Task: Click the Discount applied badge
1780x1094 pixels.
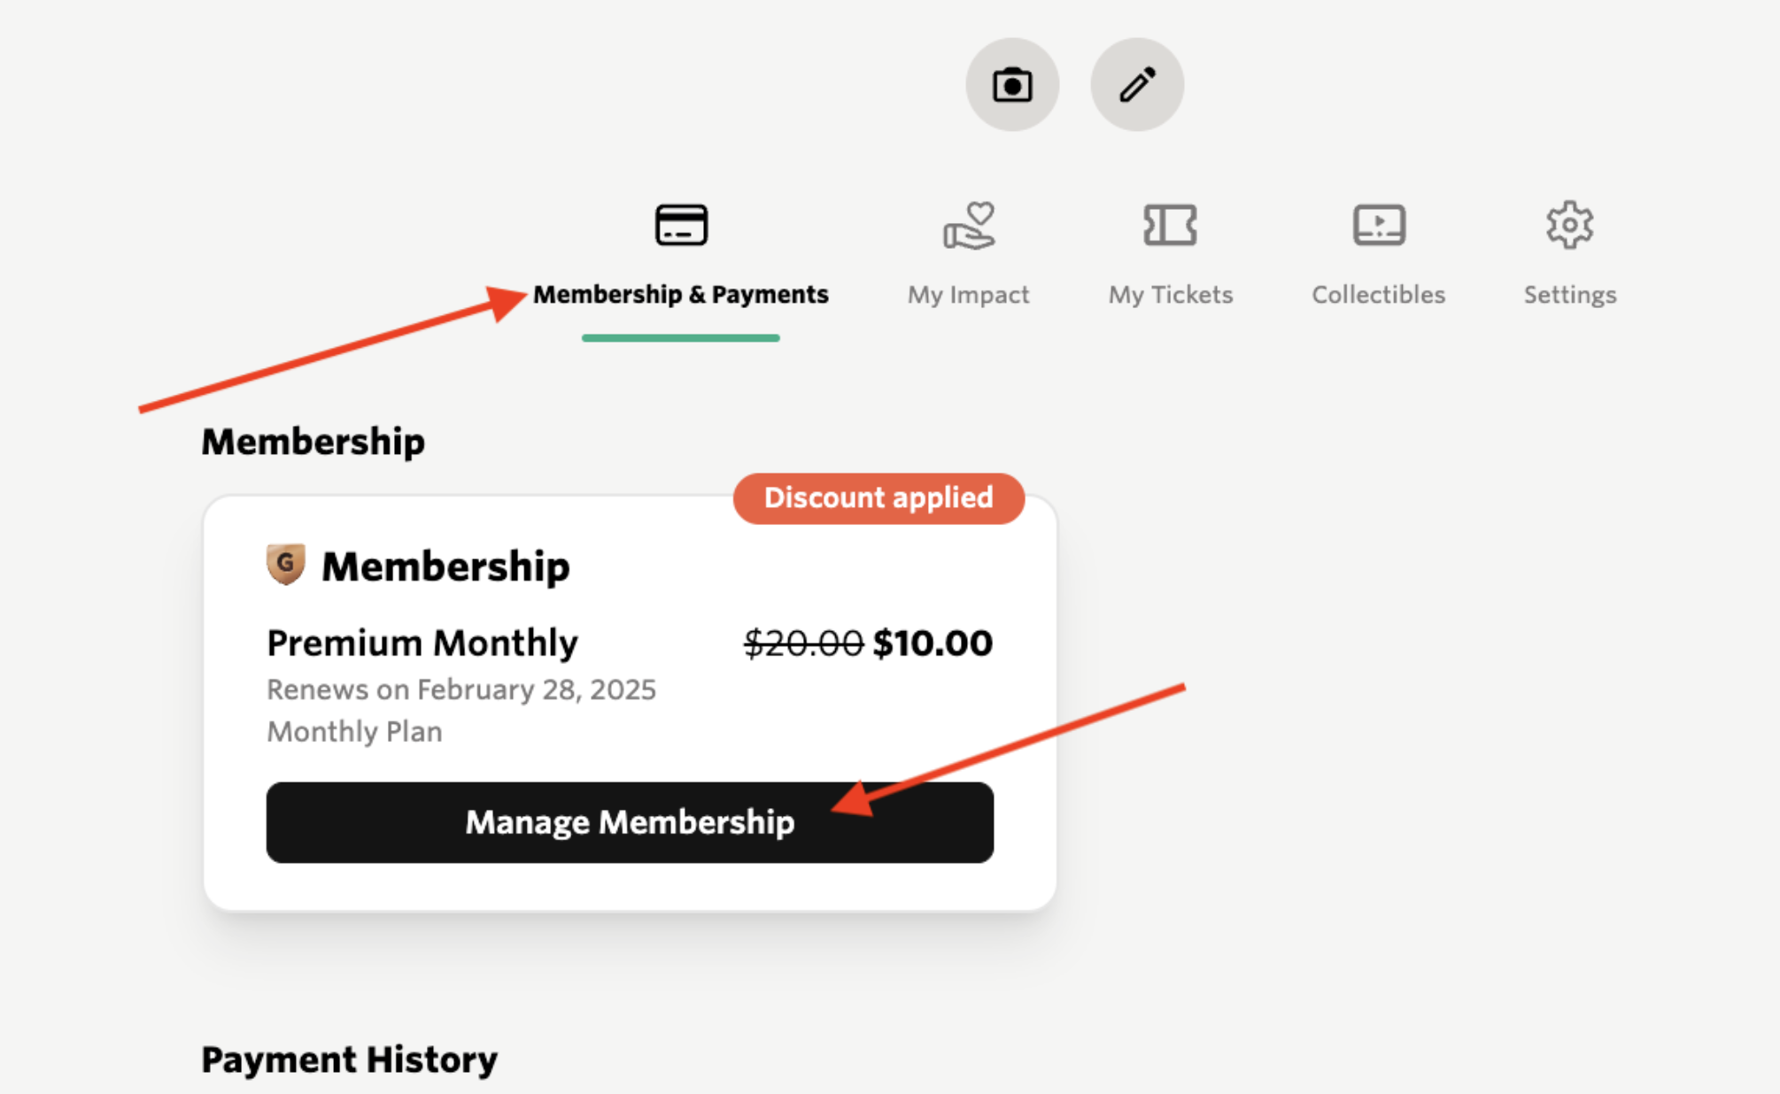Action: pyautogui.click(x=878, y=498)
